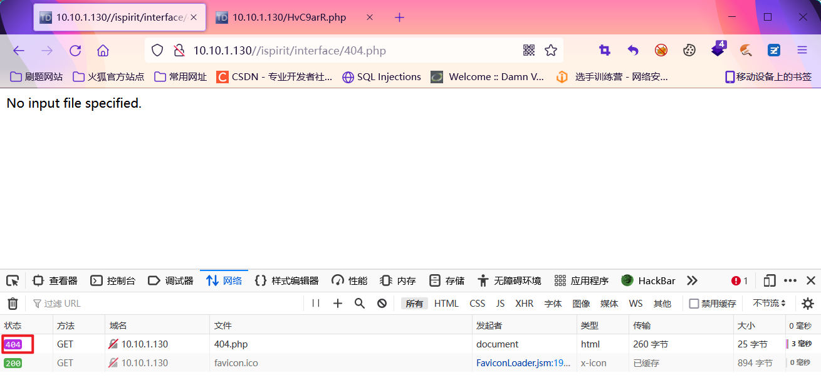Click the shield tracking protection icon
821x390 pixels.
point(157,51)
